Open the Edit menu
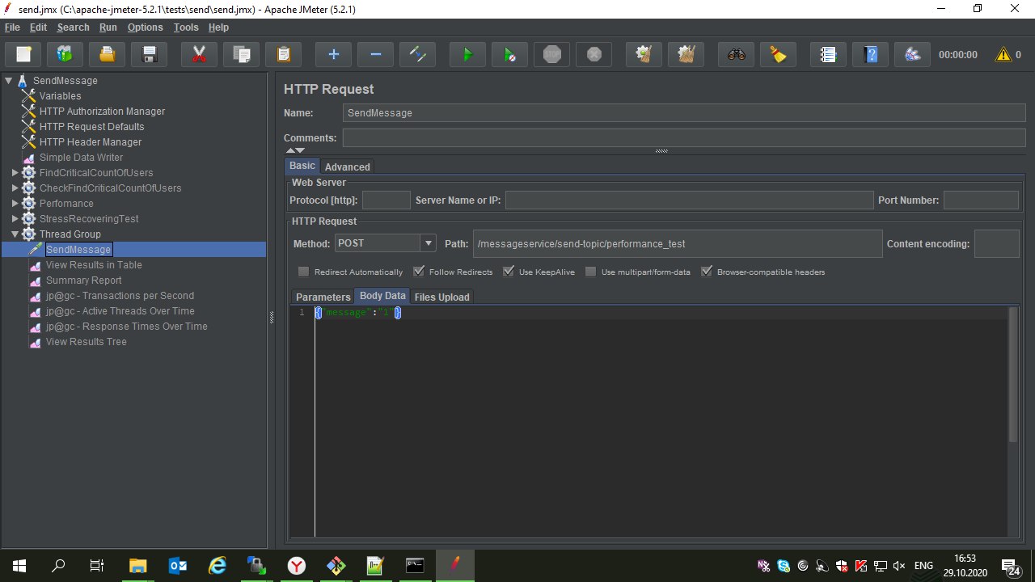Image resolution: width=1035 pixels, height=582 pixels. 38,27
